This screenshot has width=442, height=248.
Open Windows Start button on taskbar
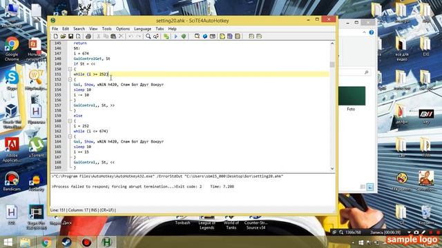click(8, 242)
